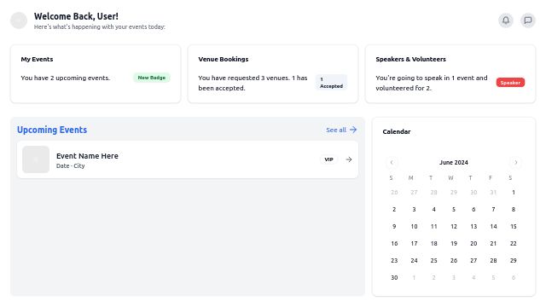Go to the next month in the calendar
Image resolution: width=546 pixels, height=307 pixels.
coord(516,162)
